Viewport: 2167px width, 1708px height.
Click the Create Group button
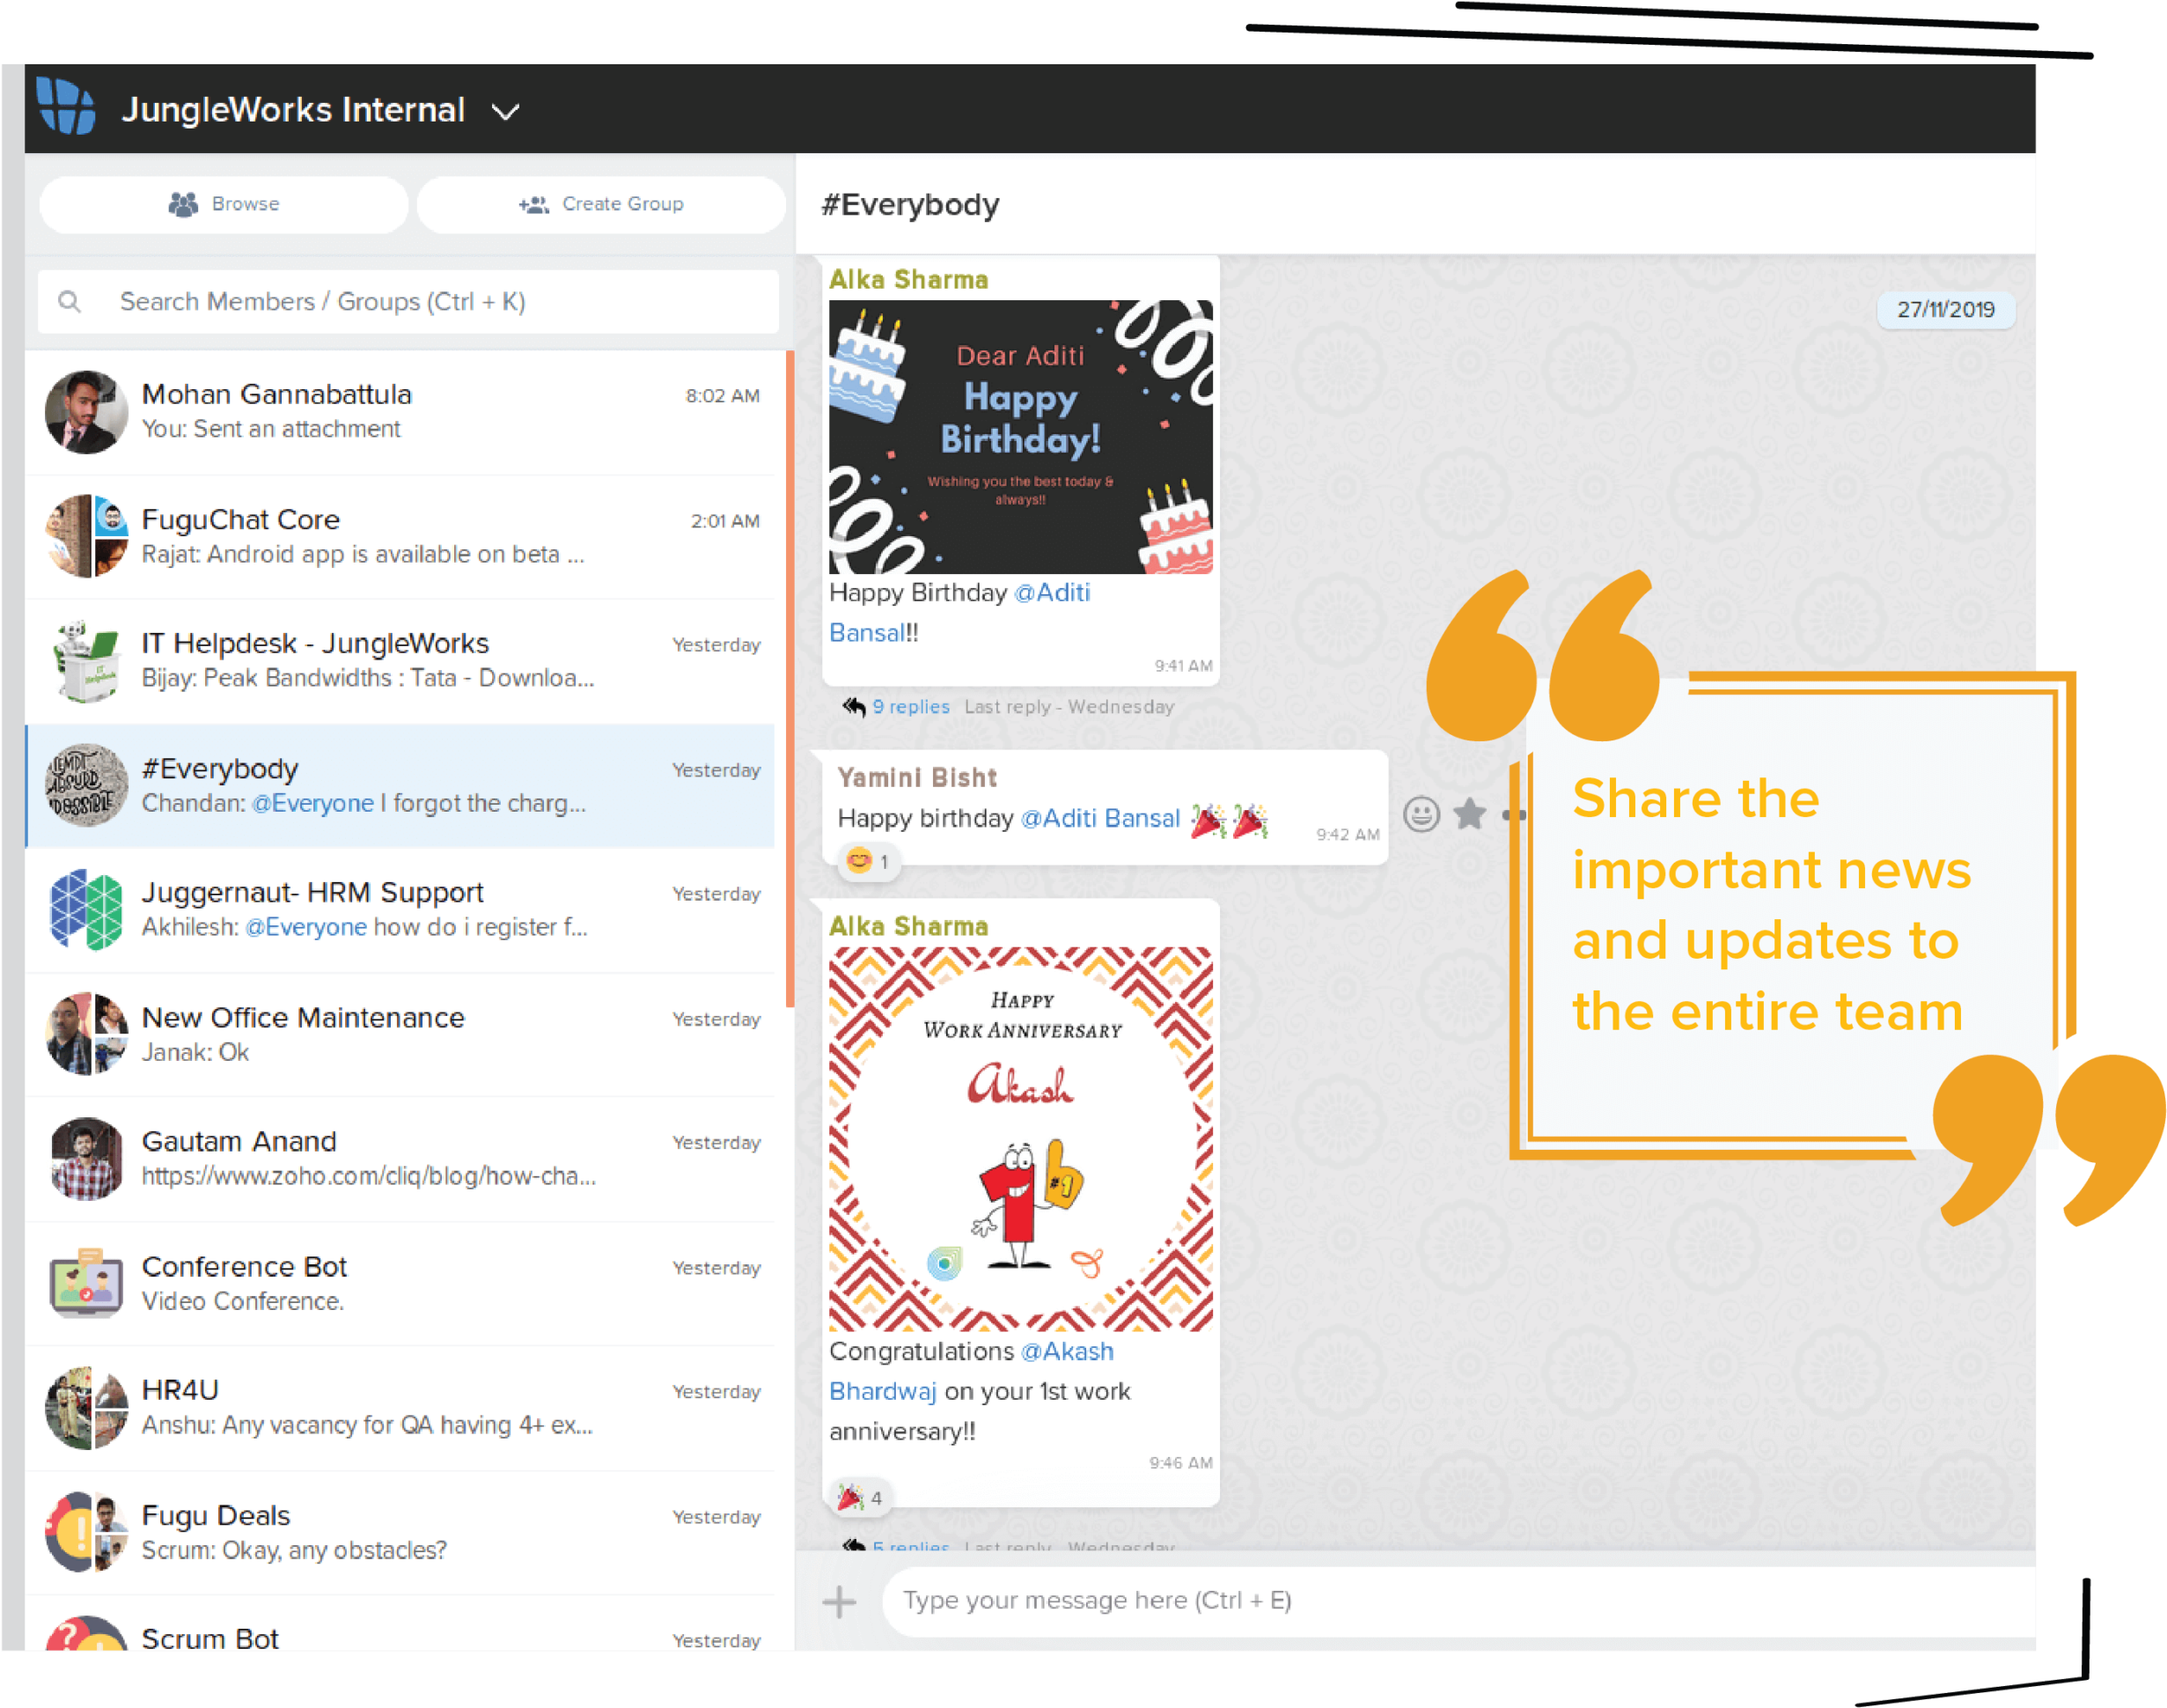coord(601,205)
